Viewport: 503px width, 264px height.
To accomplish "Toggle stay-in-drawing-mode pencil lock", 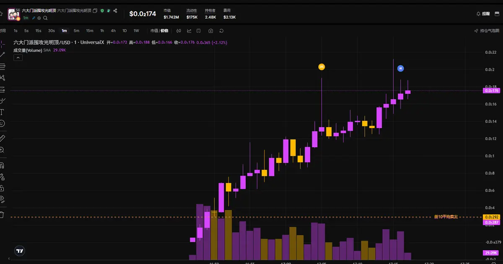I will click(2, 177).
